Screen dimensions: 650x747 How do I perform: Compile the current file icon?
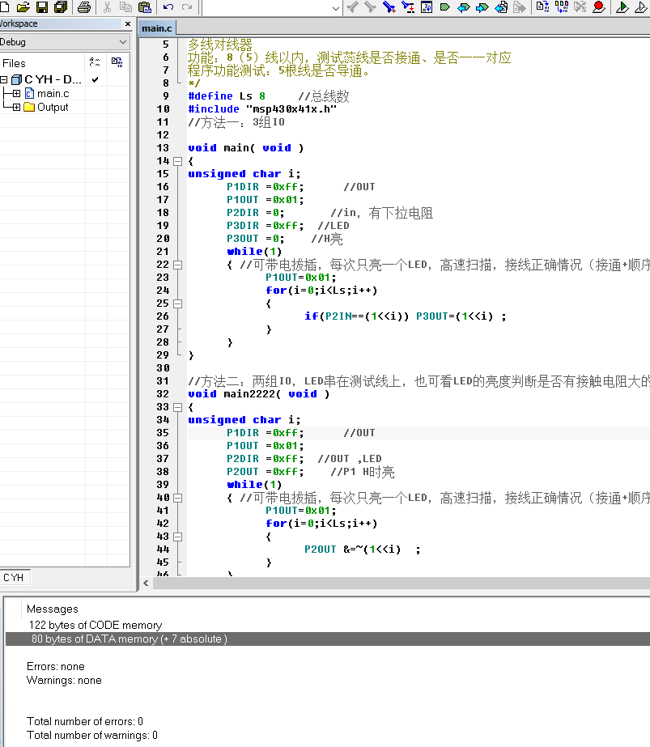542,6
